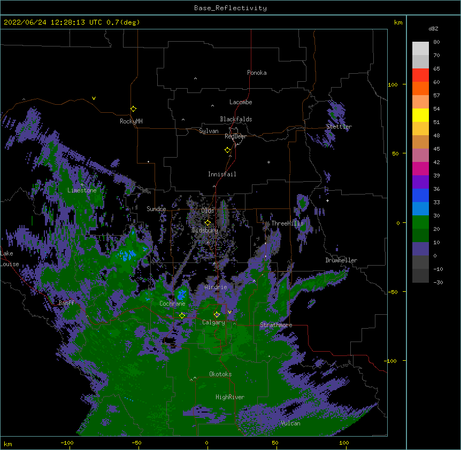461x450 pixels.
Task: Click the Cochrane town label
Action: (172, 304)
